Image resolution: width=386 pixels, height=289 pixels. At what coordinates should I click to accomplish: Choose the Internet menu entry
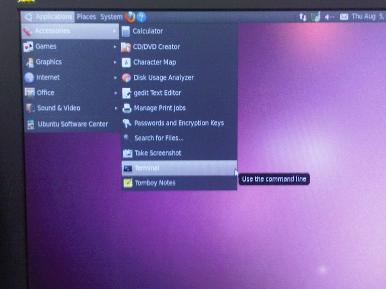coord(71,77)
